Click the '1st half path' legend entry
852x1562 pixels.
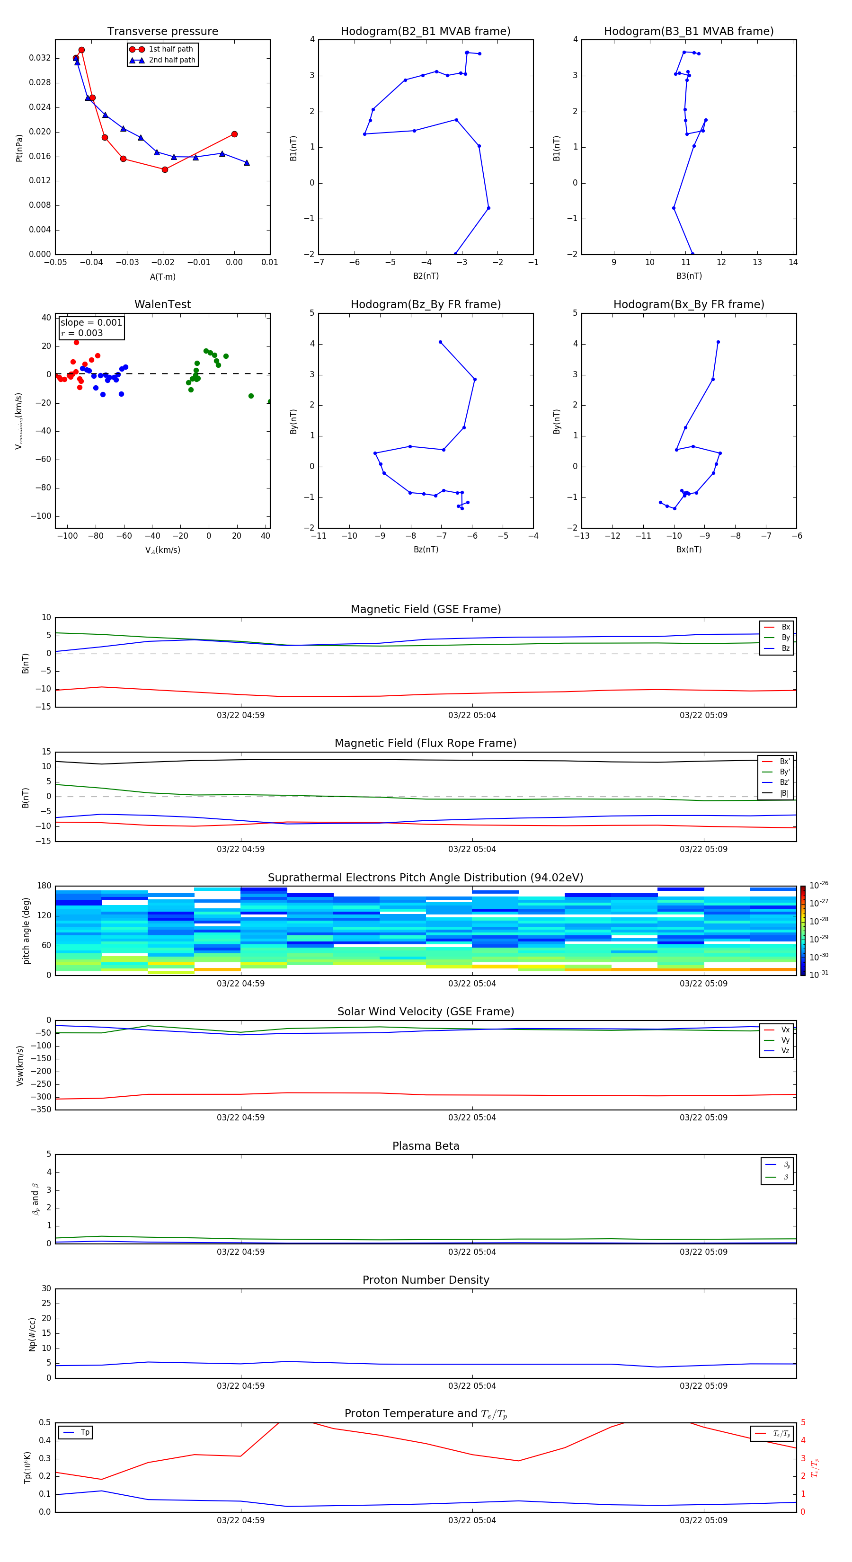click(x=161, y=49)
